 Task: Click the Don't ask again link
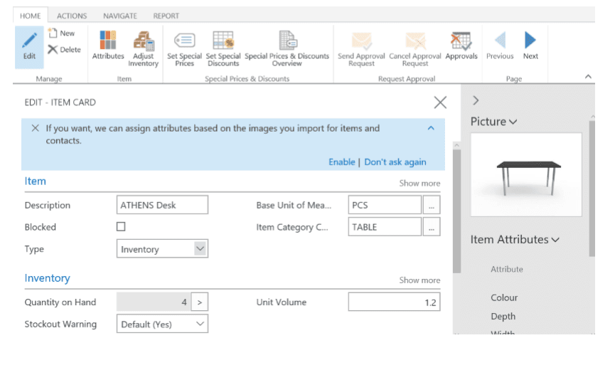[395, 162]
